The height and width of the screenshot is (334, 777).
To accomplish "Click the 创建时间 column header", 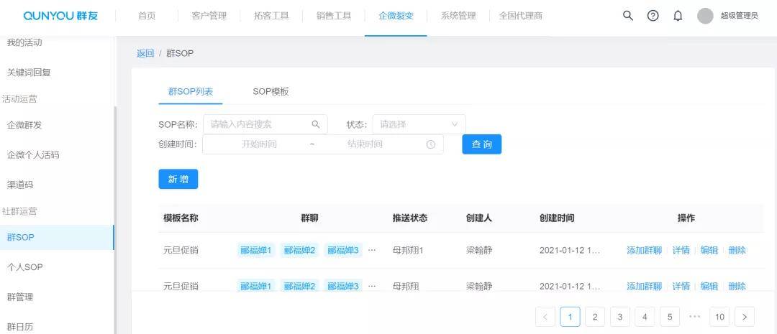I will (x=557, y=218).
